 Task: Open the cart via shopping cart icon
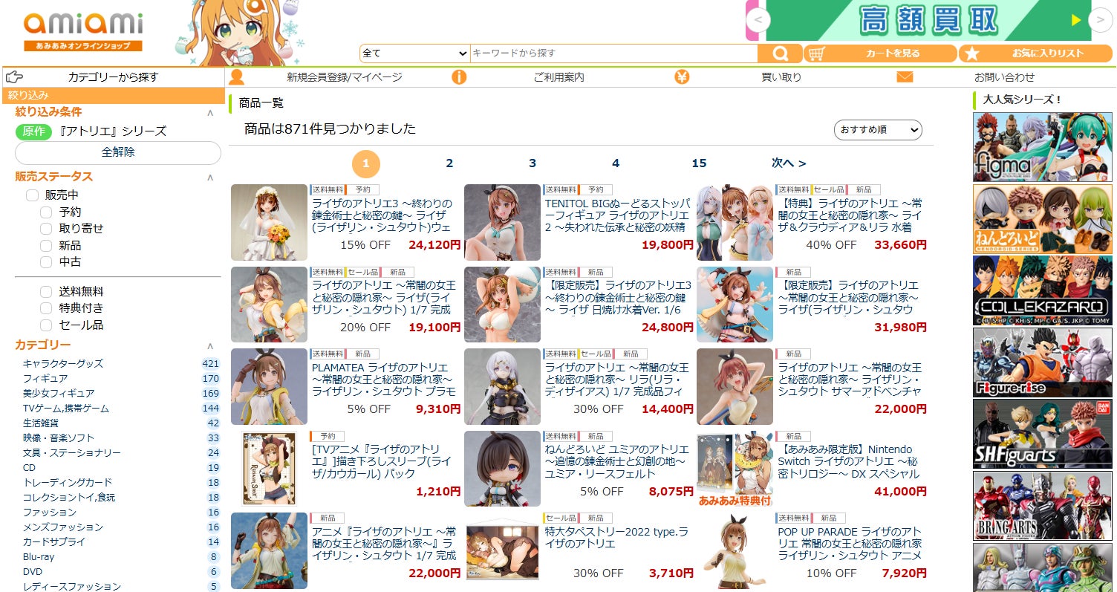click(x=817, y=53)
